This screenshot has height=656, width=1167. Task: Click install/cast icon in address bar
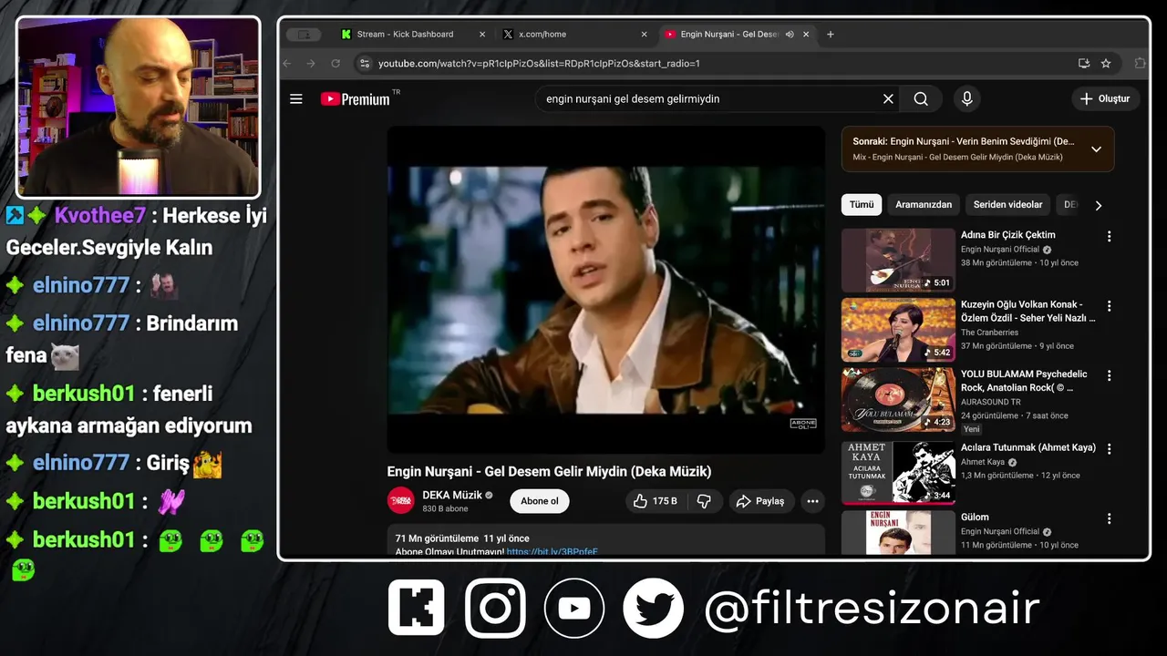1083,63
